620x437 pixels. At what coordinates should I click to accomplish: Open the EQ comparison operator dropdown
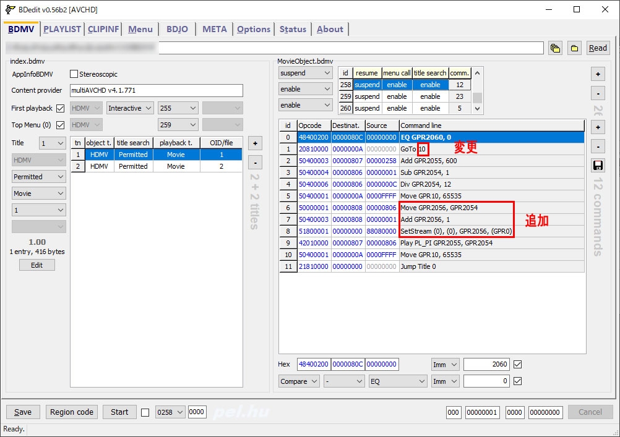click(x=398, y=381)
